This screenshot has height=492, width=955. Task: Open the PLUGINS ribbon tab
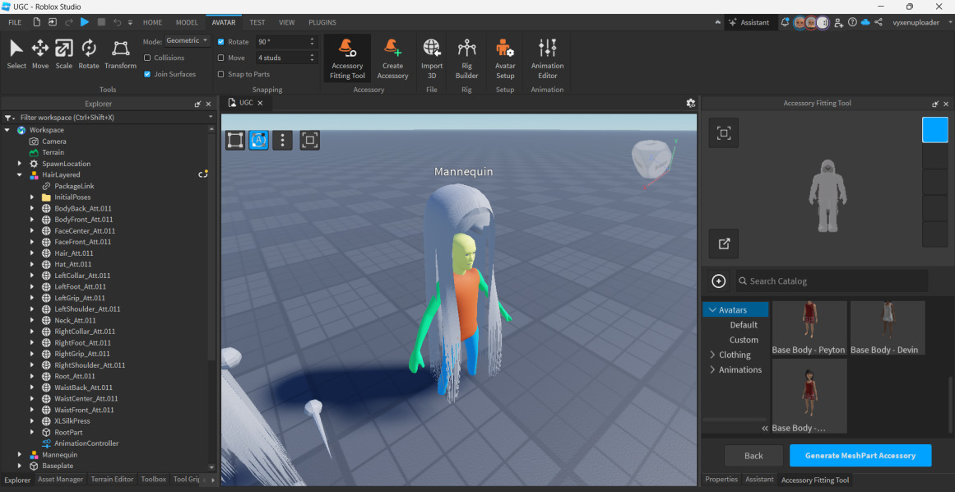point(322,22)
